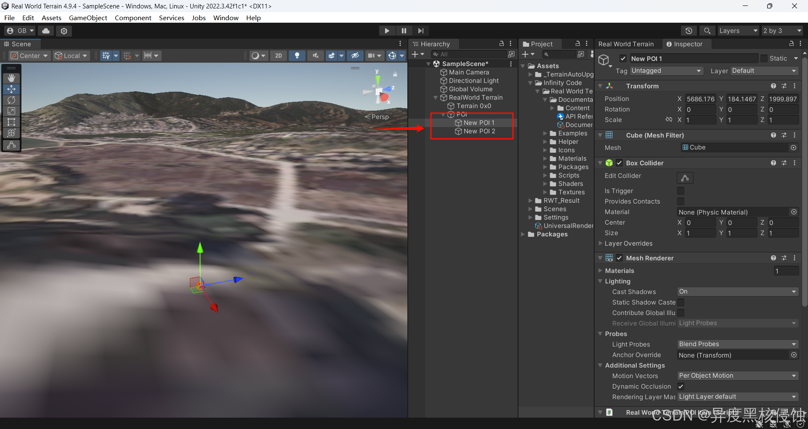Viewport: 808px width, 429px height.
Task: Open Transform component help icon
Action: (x=773, y=86)
